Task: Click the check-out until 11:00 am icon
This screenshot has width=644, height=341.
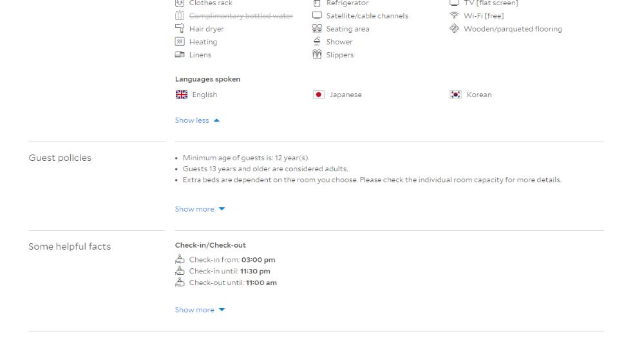Action: click(180, 282)
